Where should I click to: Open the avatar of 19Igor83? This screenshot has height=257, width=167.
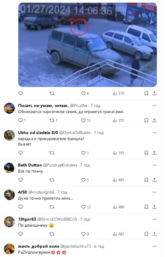(9, 222)
